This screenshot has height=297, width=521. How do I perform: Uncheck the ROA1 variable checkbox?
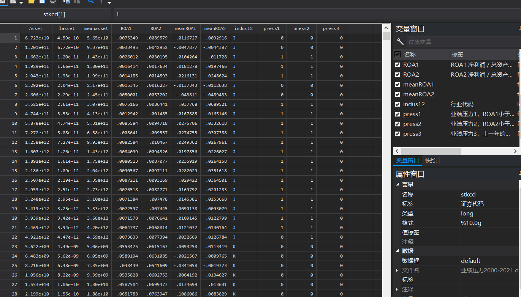[397, 65]
